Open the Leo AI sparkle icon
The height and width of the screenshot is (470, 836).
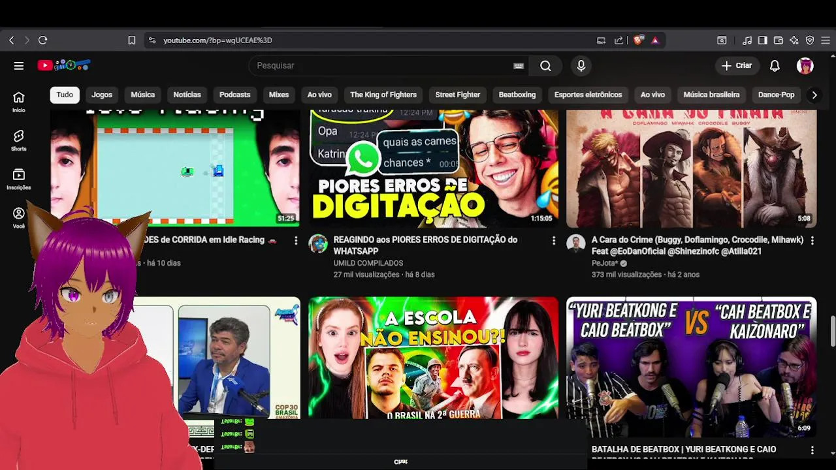point(794,40)
